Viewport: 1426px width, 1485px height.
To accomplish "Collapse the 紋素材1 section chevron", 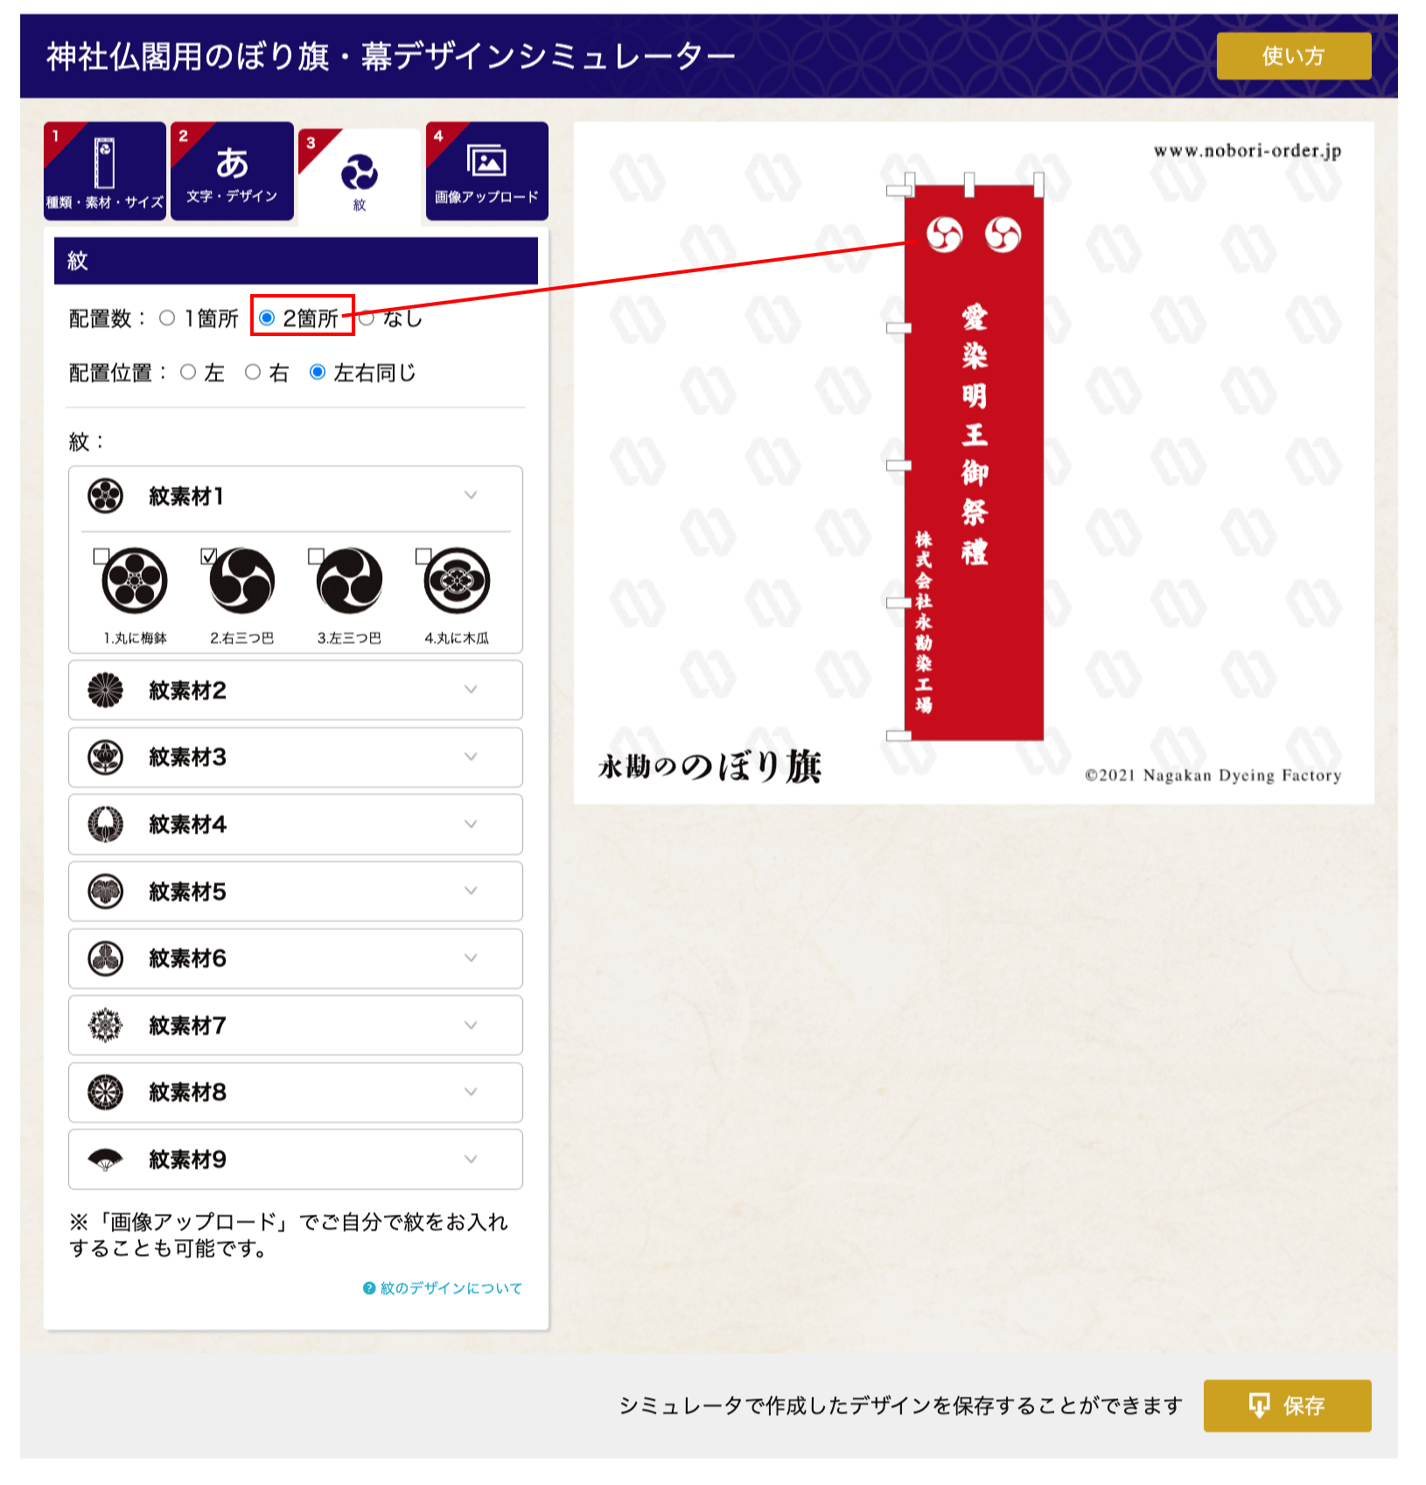I will [471, 495].
